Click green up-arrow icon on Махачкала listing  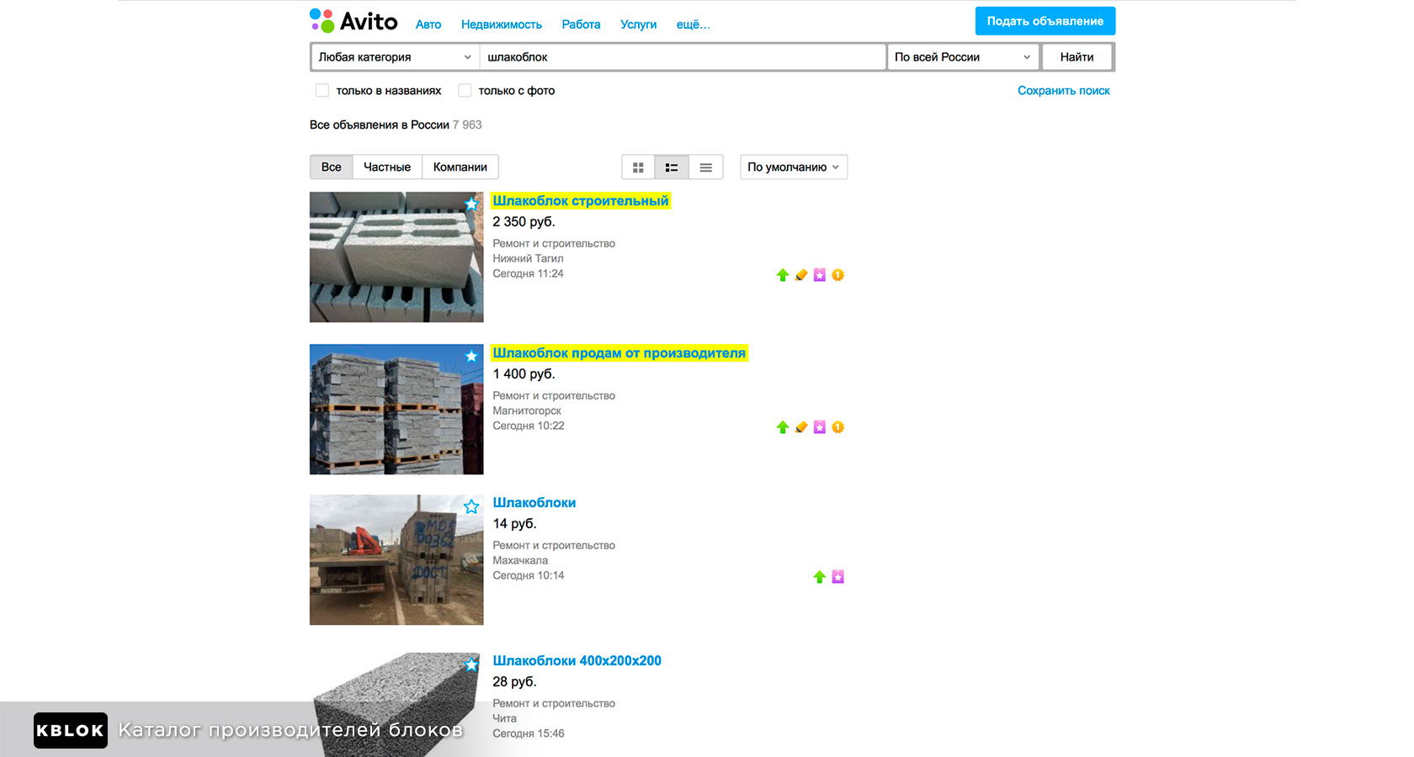[x=820, y=577]
